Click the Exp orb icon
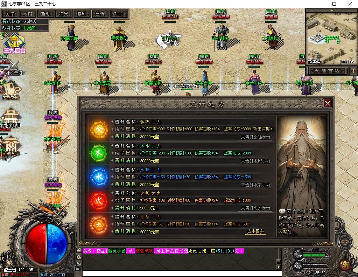The height and width of the screenshot is (277, 358). [298, 255]
